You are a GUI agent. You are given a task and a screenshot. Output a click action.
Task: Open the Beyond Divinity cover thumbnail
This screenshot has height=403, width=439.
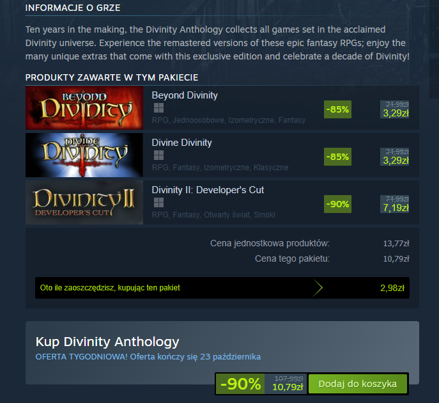(x=84, y=108)
